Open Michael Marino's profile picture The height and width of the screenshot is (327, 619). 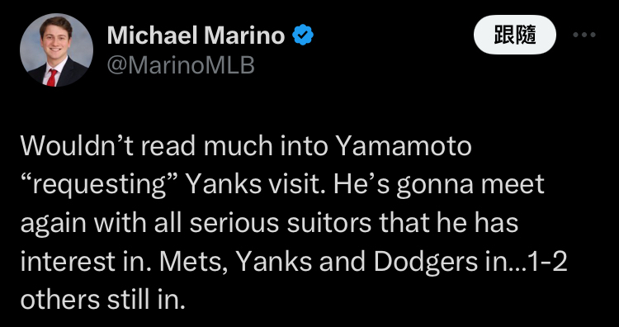(x=56, y=50)
